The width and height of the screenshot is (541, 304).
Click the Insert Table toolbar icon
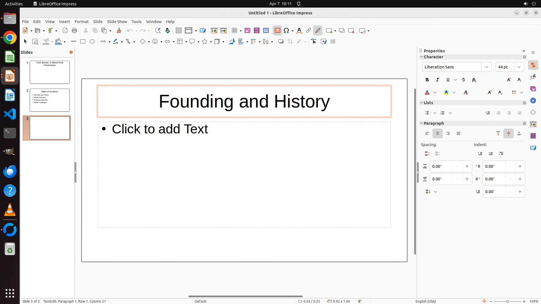point(234,31)
